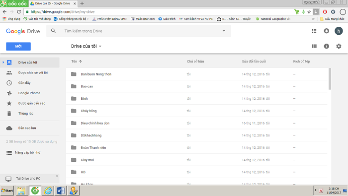348x196 pixels.
Task: Select the 'Drive của tôi - Google Drive' tab
Action: (53, 3)
